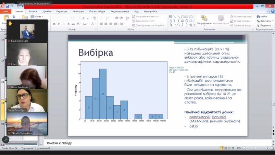Fit slide to current window

tap(272, 148)
